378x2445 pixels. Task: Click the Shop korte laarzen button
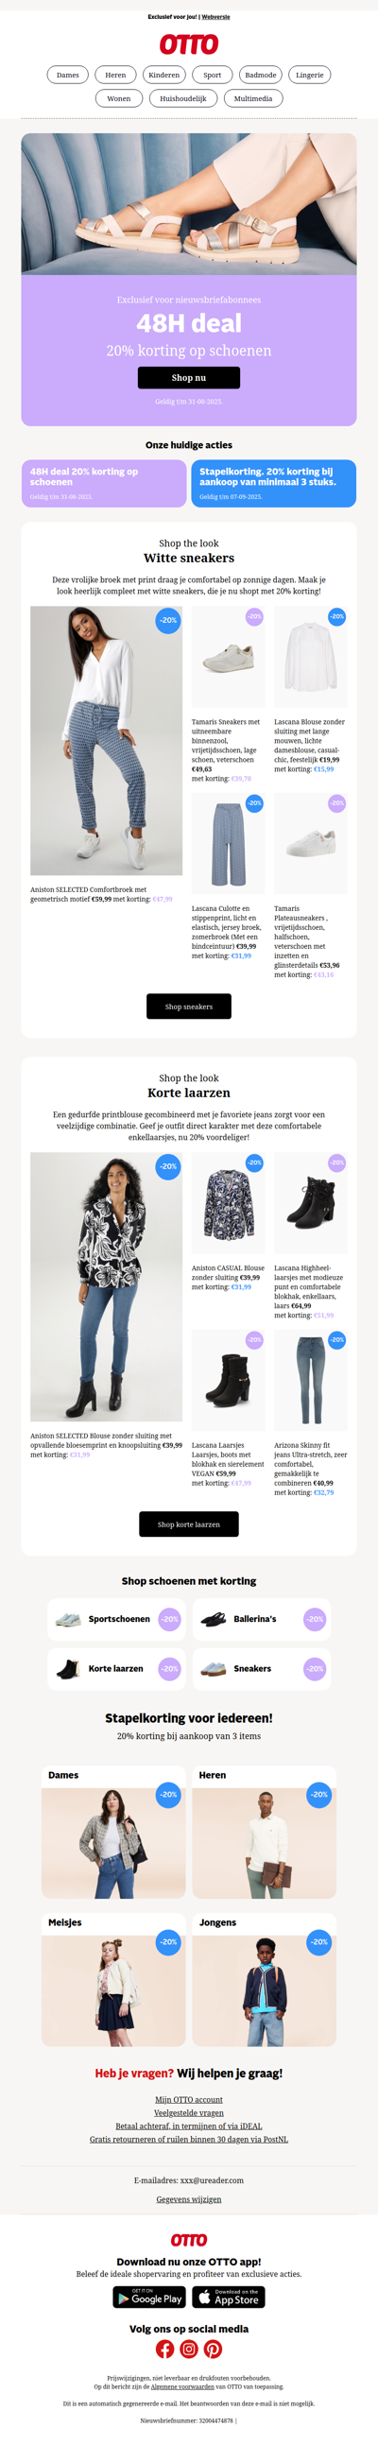tap(189, 1524)
